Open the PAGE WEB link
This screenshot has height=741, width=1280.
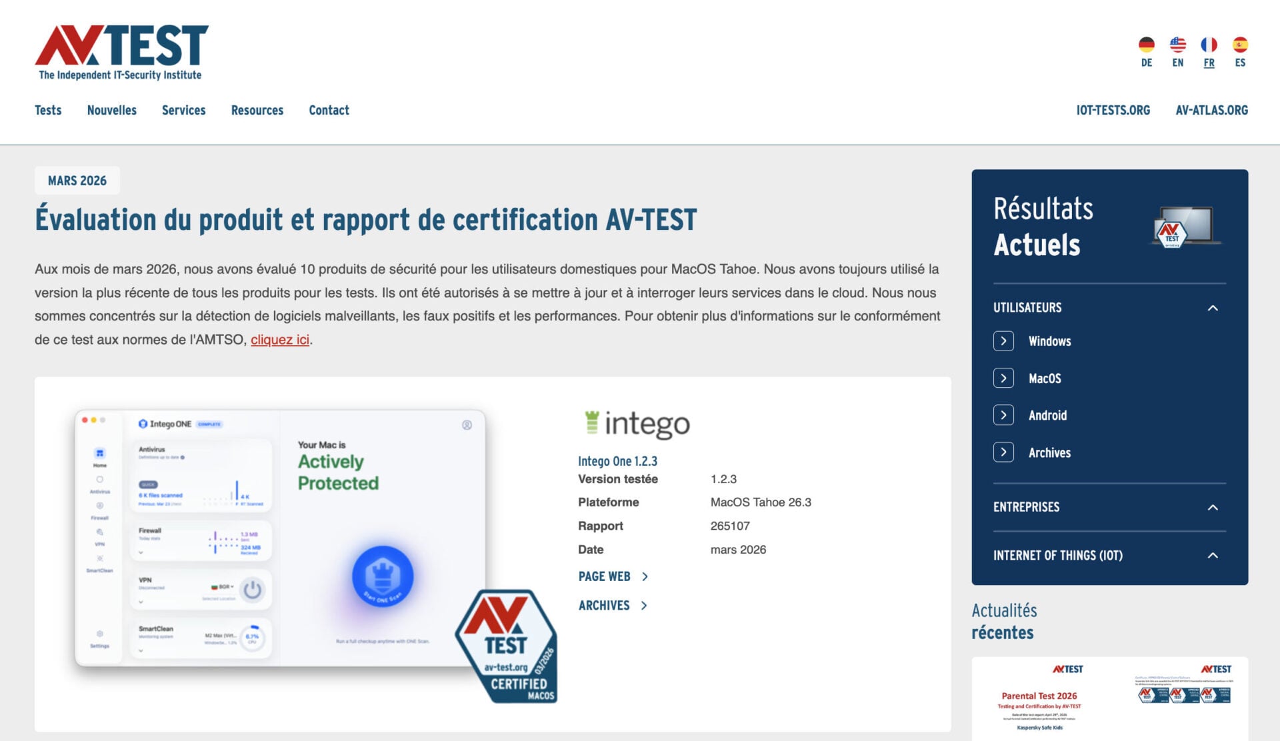tap(604, 576)
